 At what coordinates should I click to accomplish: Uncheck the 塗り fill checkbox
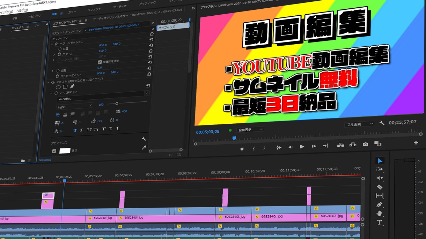(54, 151)
